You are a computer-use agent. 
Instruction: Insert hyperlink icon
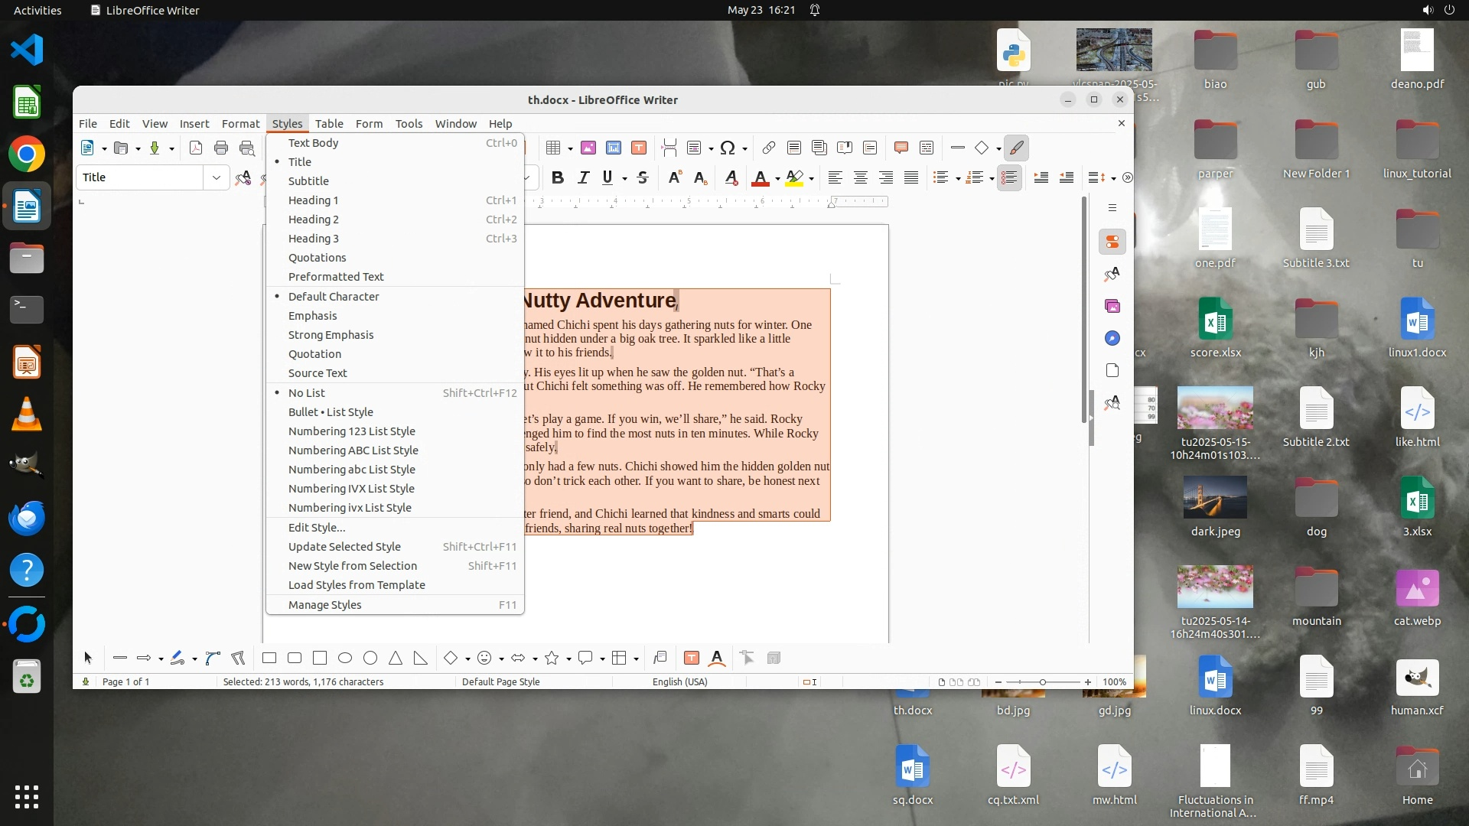coord(768,148)
